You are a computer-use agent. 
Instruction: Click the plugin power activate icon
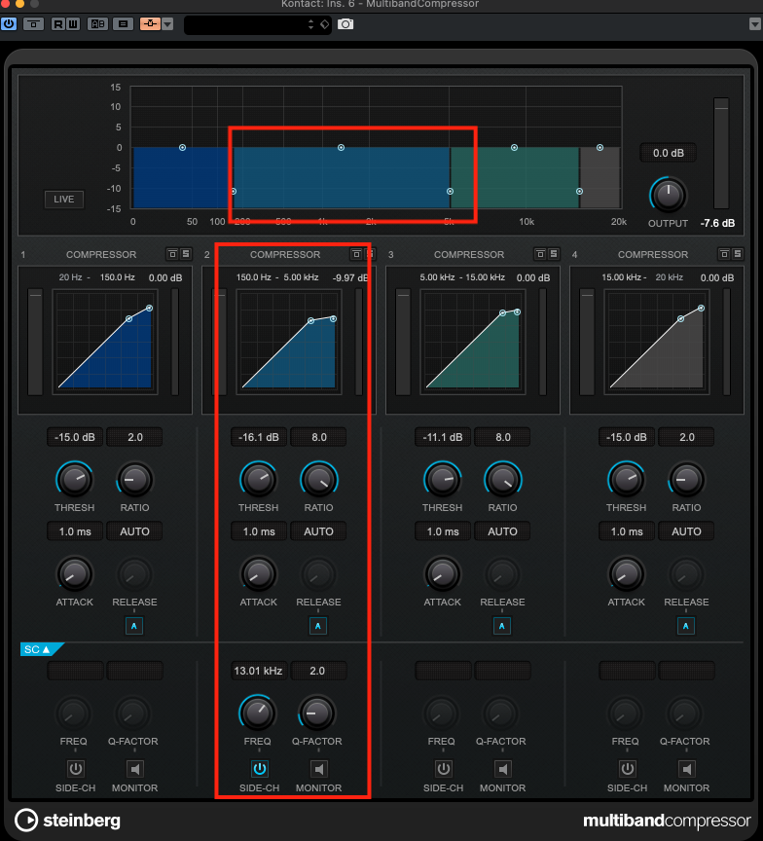(9, 24)
